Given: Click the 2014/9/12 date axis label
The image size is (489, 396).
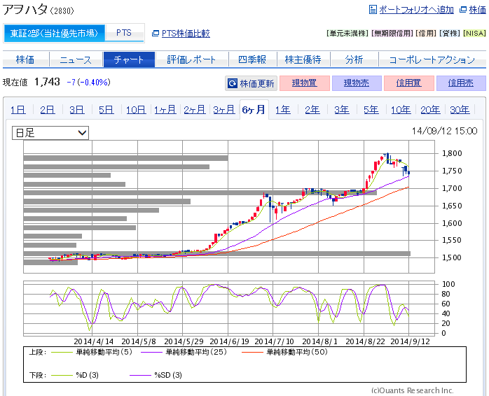Looking at the screenshot, I should pos(410,342).
